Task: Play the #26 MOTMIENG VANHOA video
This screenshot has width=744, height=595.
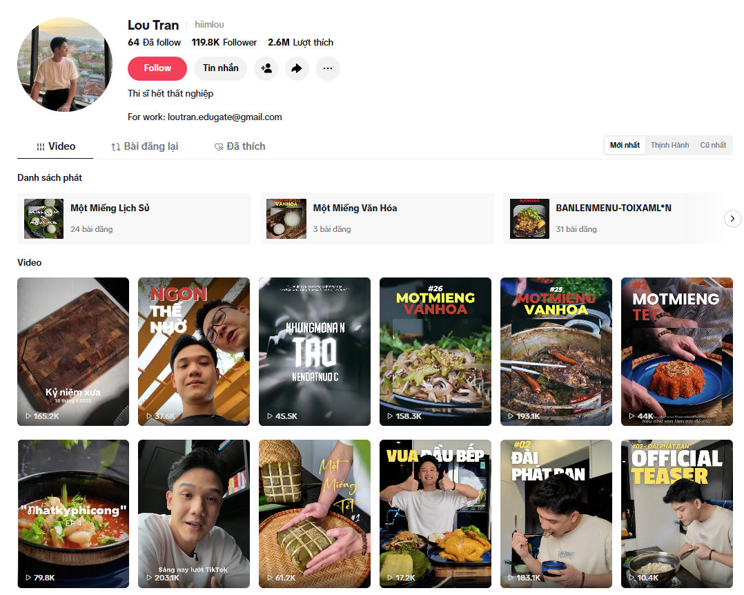Action: pyautogui.click(x=435, y=351)
